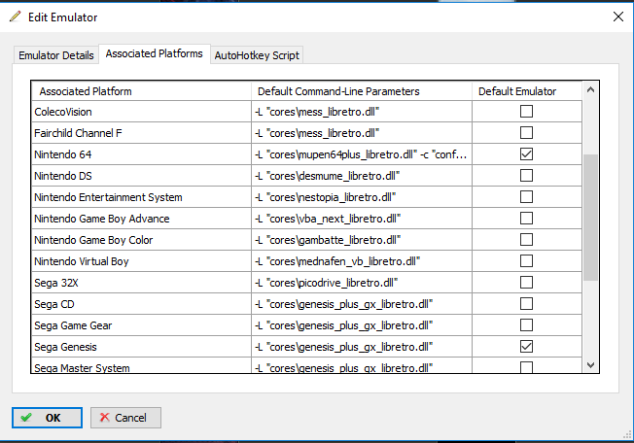Select the Sega Master System platform cell

[x=142, y=366]
